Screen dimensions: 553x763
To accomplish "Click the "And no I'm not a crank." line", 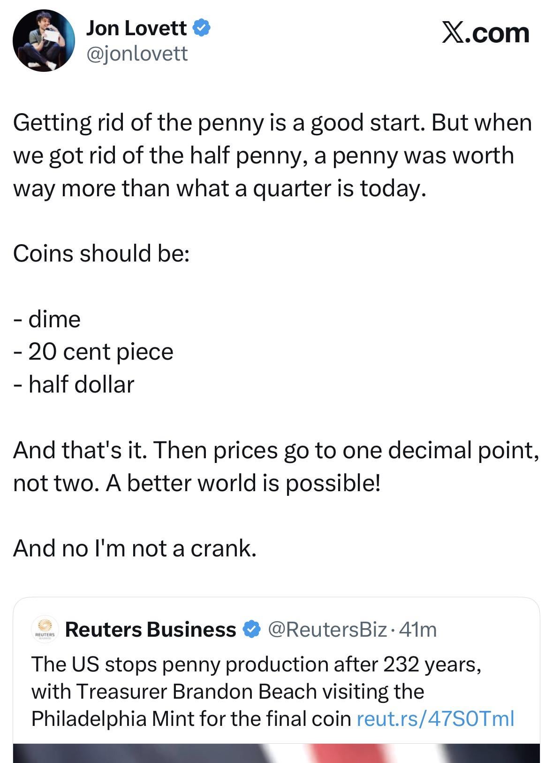I will [135, 548].
